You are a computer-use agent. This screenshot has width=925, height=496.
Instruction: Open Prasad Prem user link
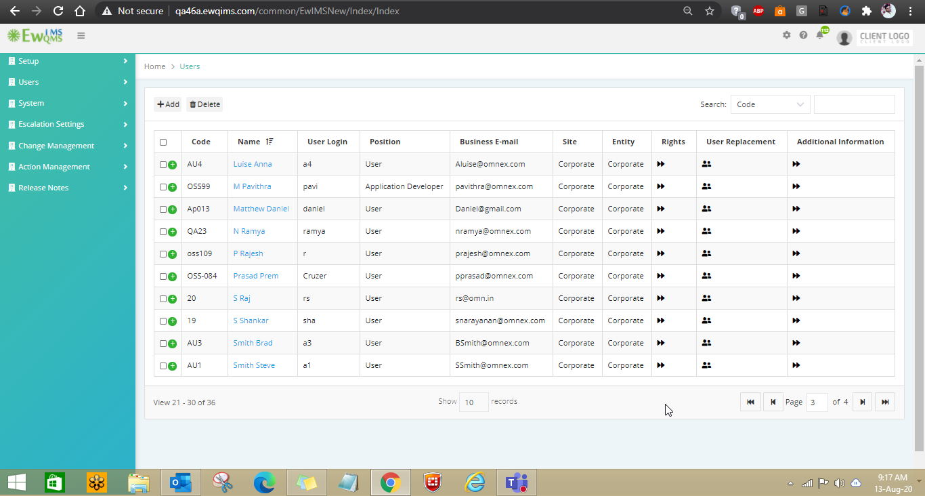pos(256,276)
